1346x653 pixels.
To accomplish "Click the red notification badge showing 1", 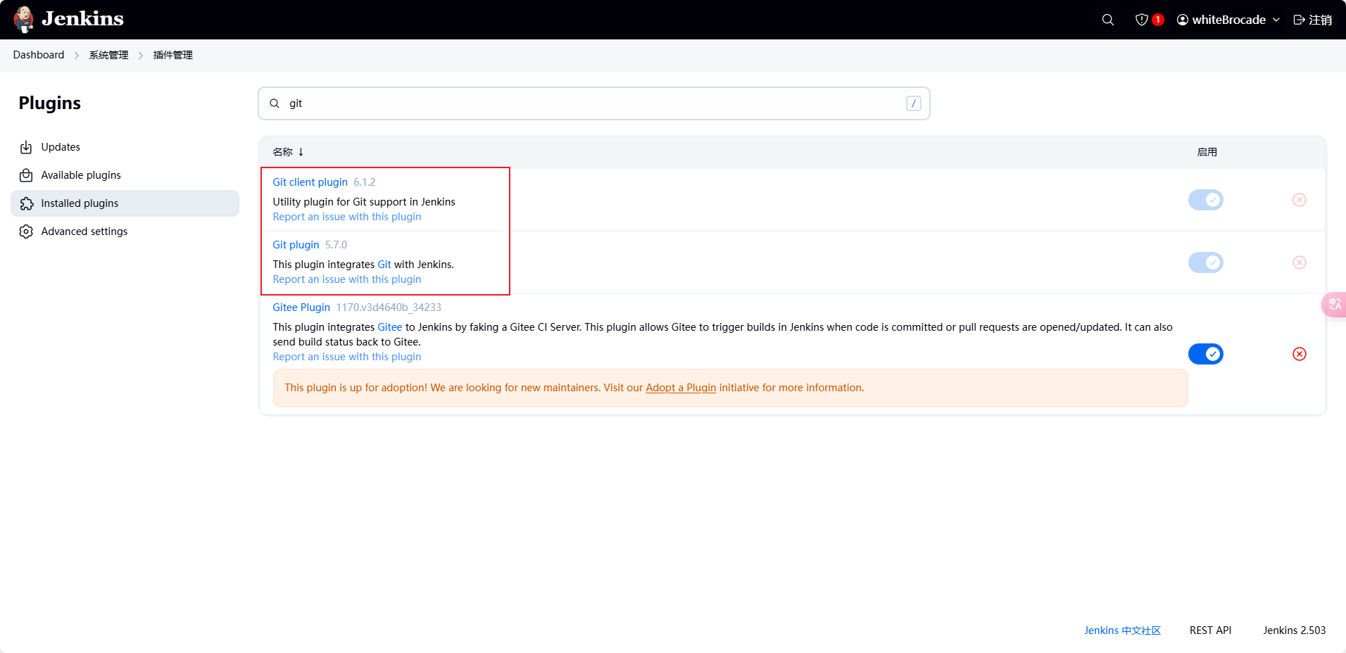I will (1158, 20).
